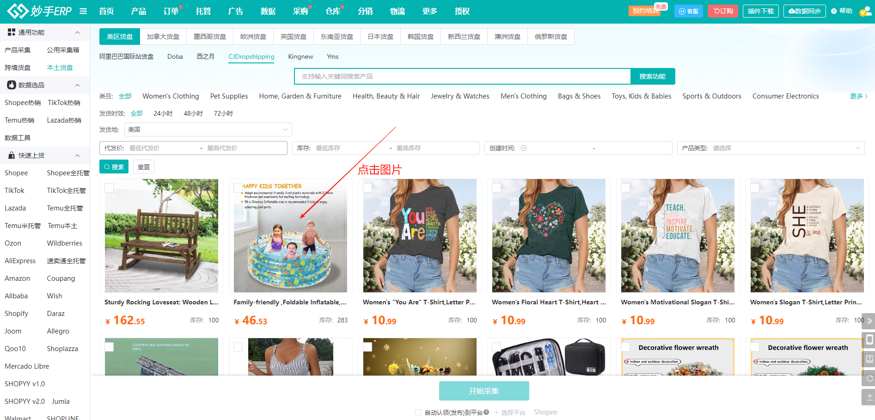Open the Amazon sidebar entry
This screenshot has width=875, height=420.
17,278
